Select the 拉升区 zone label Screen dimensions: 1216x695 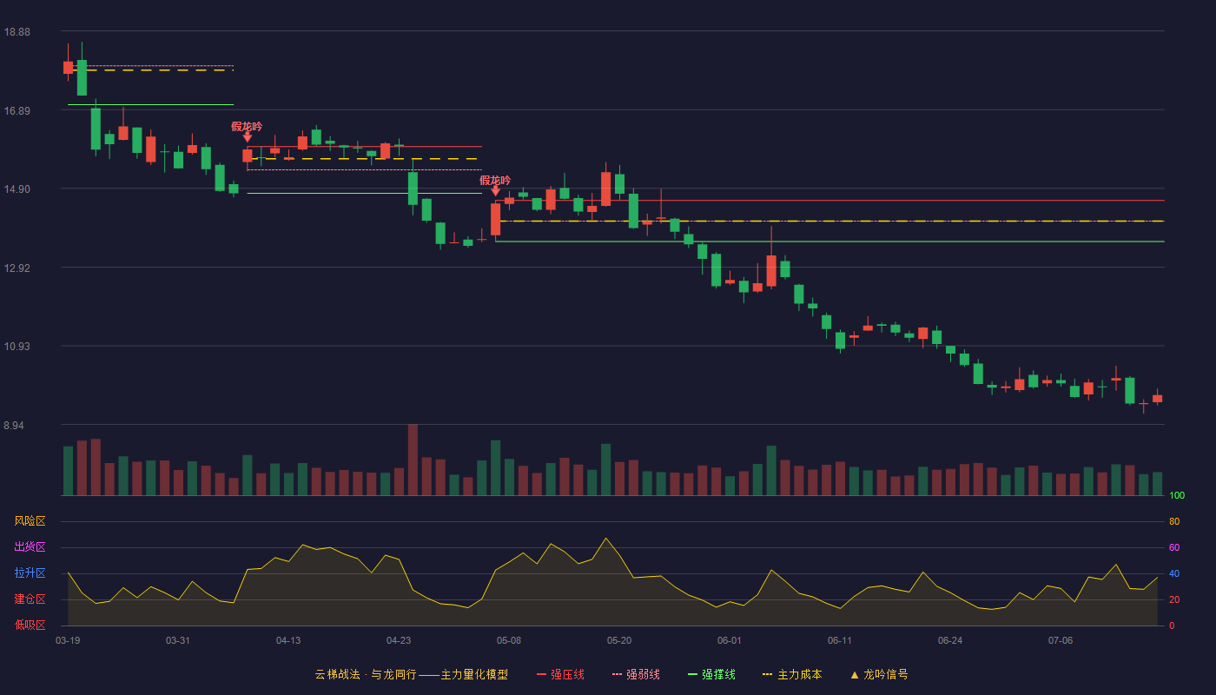pos(30,573)
